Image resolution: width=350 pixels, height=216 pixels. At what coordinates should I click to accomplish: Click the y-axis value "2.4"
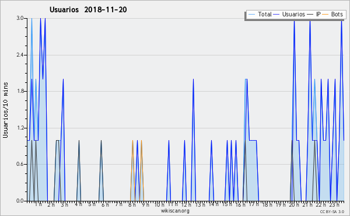pyautogui.click(x=20, y=55)
